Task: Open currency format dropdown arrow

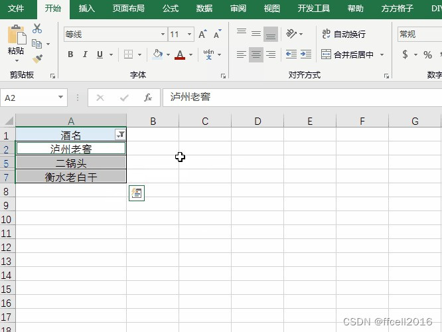Action: coord(415,54)
